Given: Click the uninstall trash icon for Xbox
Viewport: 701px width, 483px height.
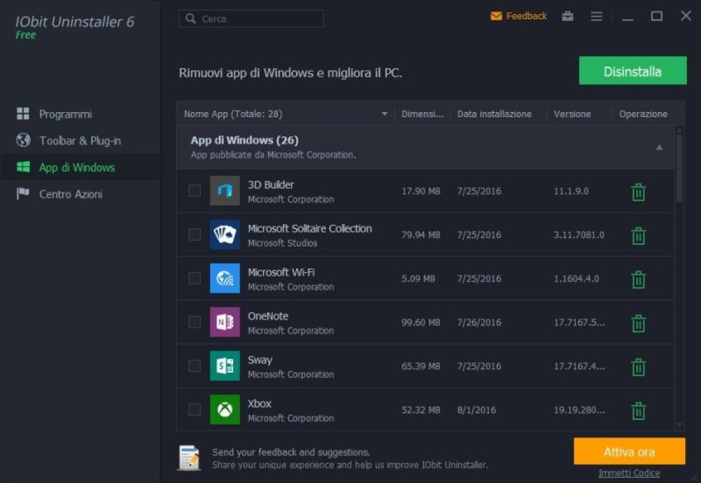Looking at the screenshot, I should tap(637, 410).
